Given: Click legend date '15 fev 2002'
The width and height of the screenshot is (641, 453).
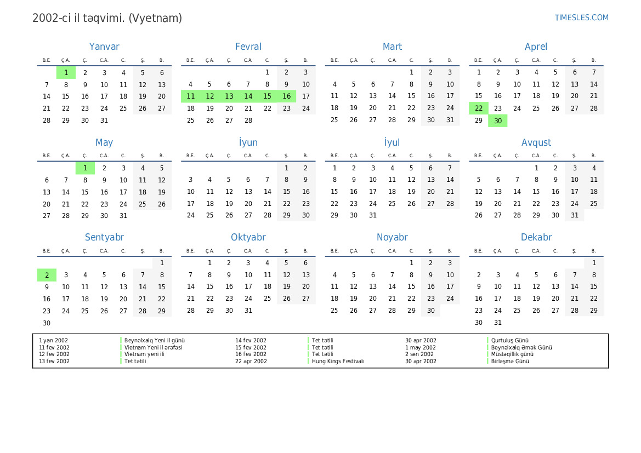Looking at the screenshot, I should tap(251, 348).
